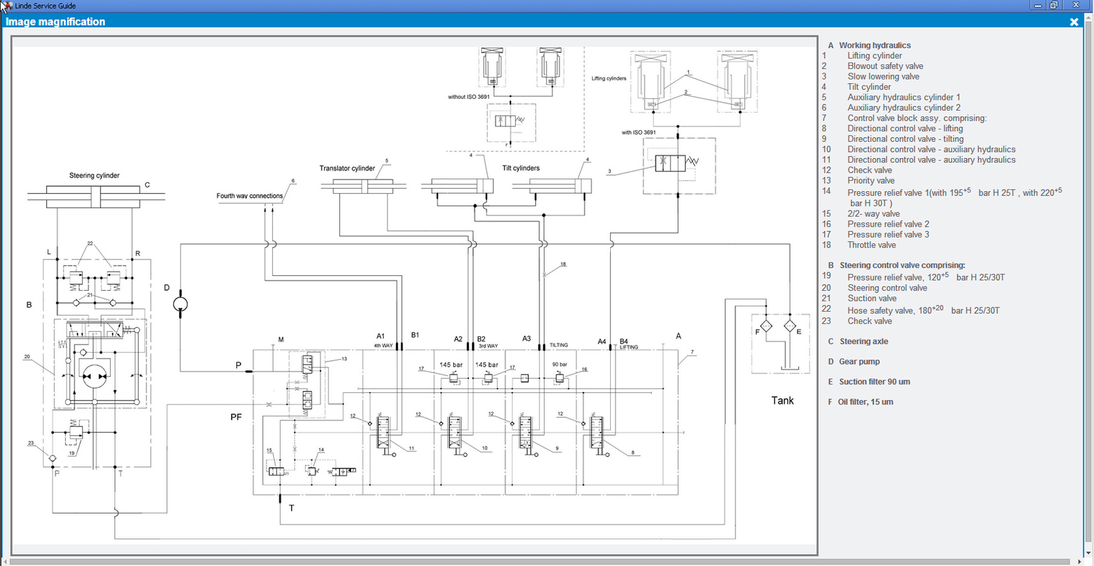Viewport: 1094px width, 566px height.
Task: Click the steering control valve pump symbol
Action: 95,376
